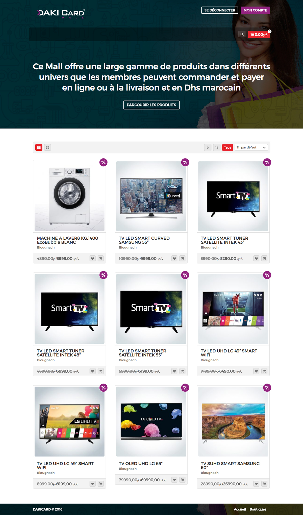Click SE DÉCONNECTER to log out

tap(220, 10)
